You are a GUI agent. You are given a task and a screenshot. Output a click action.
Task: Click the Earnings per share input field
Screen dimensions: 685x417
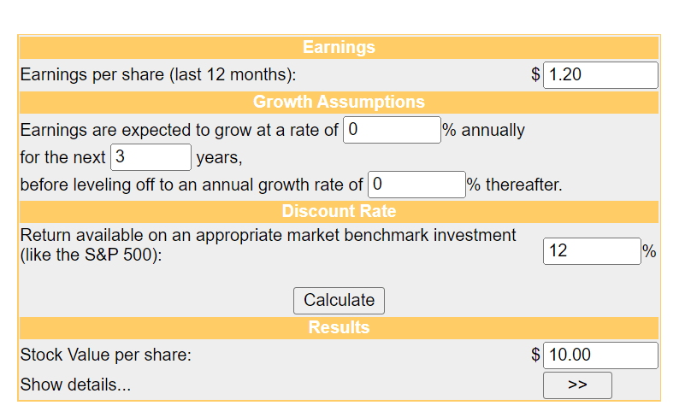[x=600, y=74]
